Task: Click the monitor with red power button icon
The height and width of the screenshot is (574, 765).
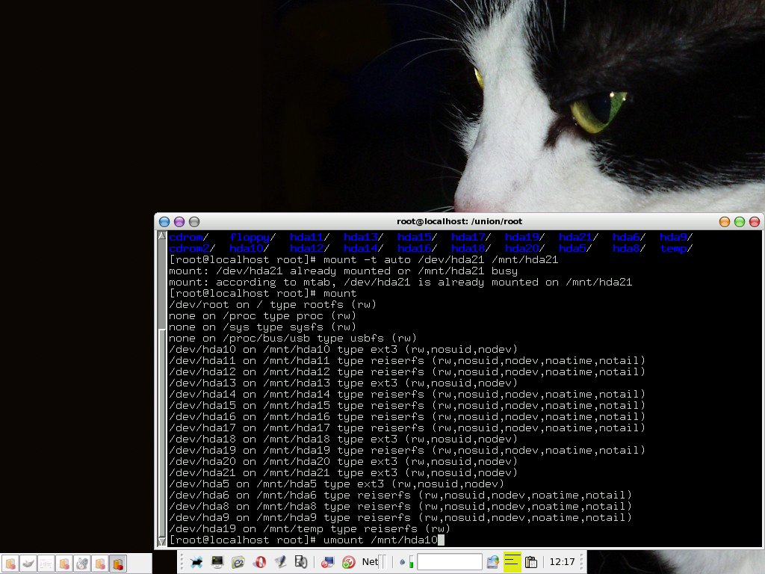Action: coord(327,562)
